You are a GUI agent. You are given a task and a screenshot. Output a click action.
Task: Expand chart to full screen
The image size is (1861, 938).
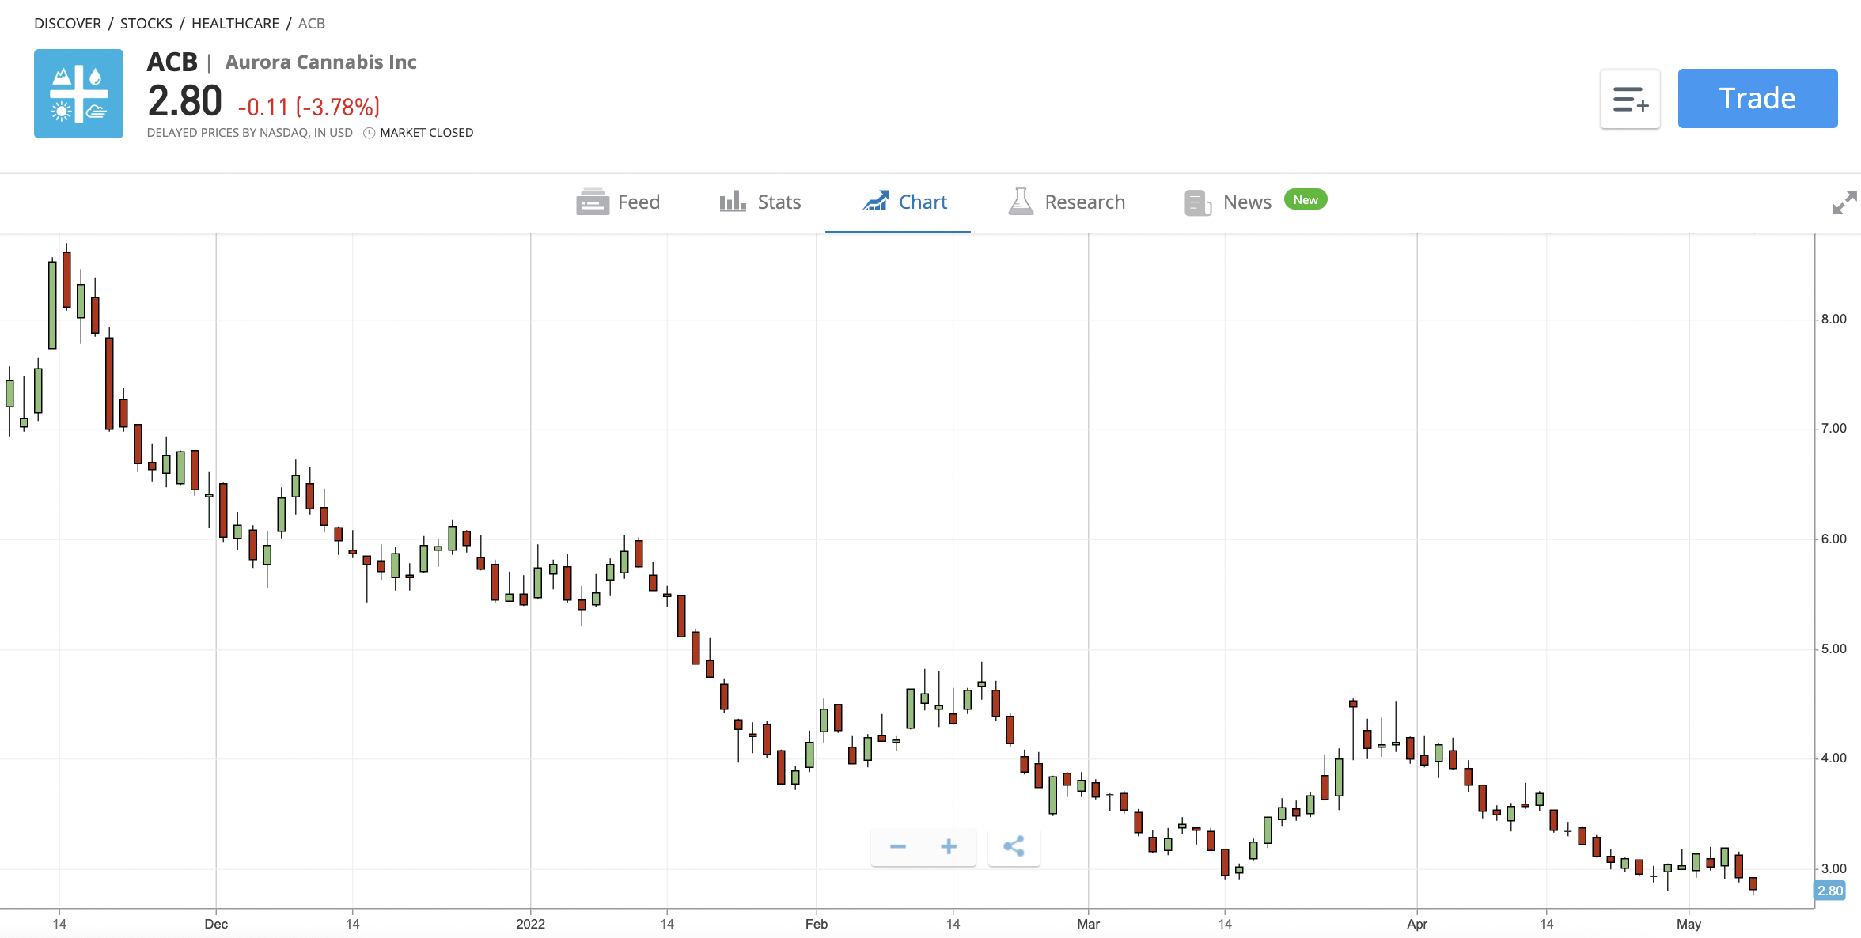(x=1844, y=202)
